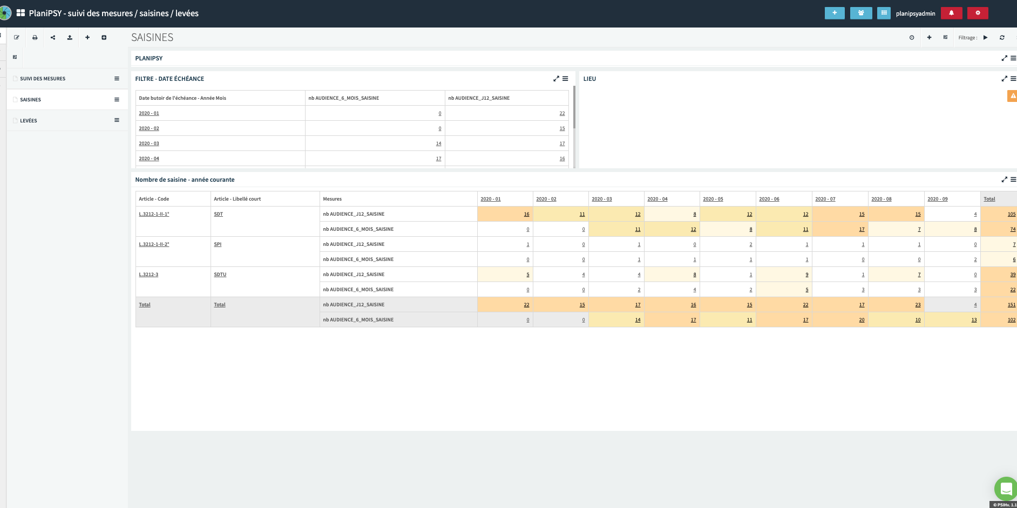Open the red notifications bell button
This screenshot has width=1017, height=508.
pos(951,13)
